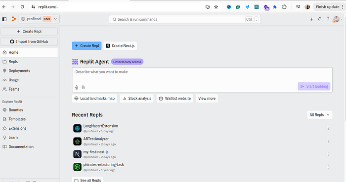Viewport: 346px width, 182px height.
Task: Open notifications bell icon
Action: point(320,19)
